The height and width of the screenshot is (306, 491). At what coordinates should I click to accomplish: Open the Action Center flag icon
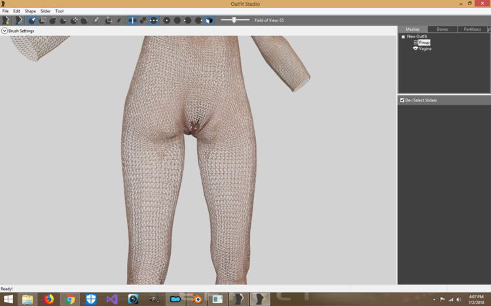coord(442,299)
